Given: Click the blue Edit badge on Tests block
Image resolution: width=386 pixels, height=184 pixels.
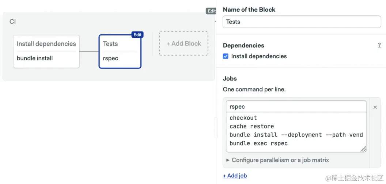Looking at the screenshot, I should tap(137, 35).
